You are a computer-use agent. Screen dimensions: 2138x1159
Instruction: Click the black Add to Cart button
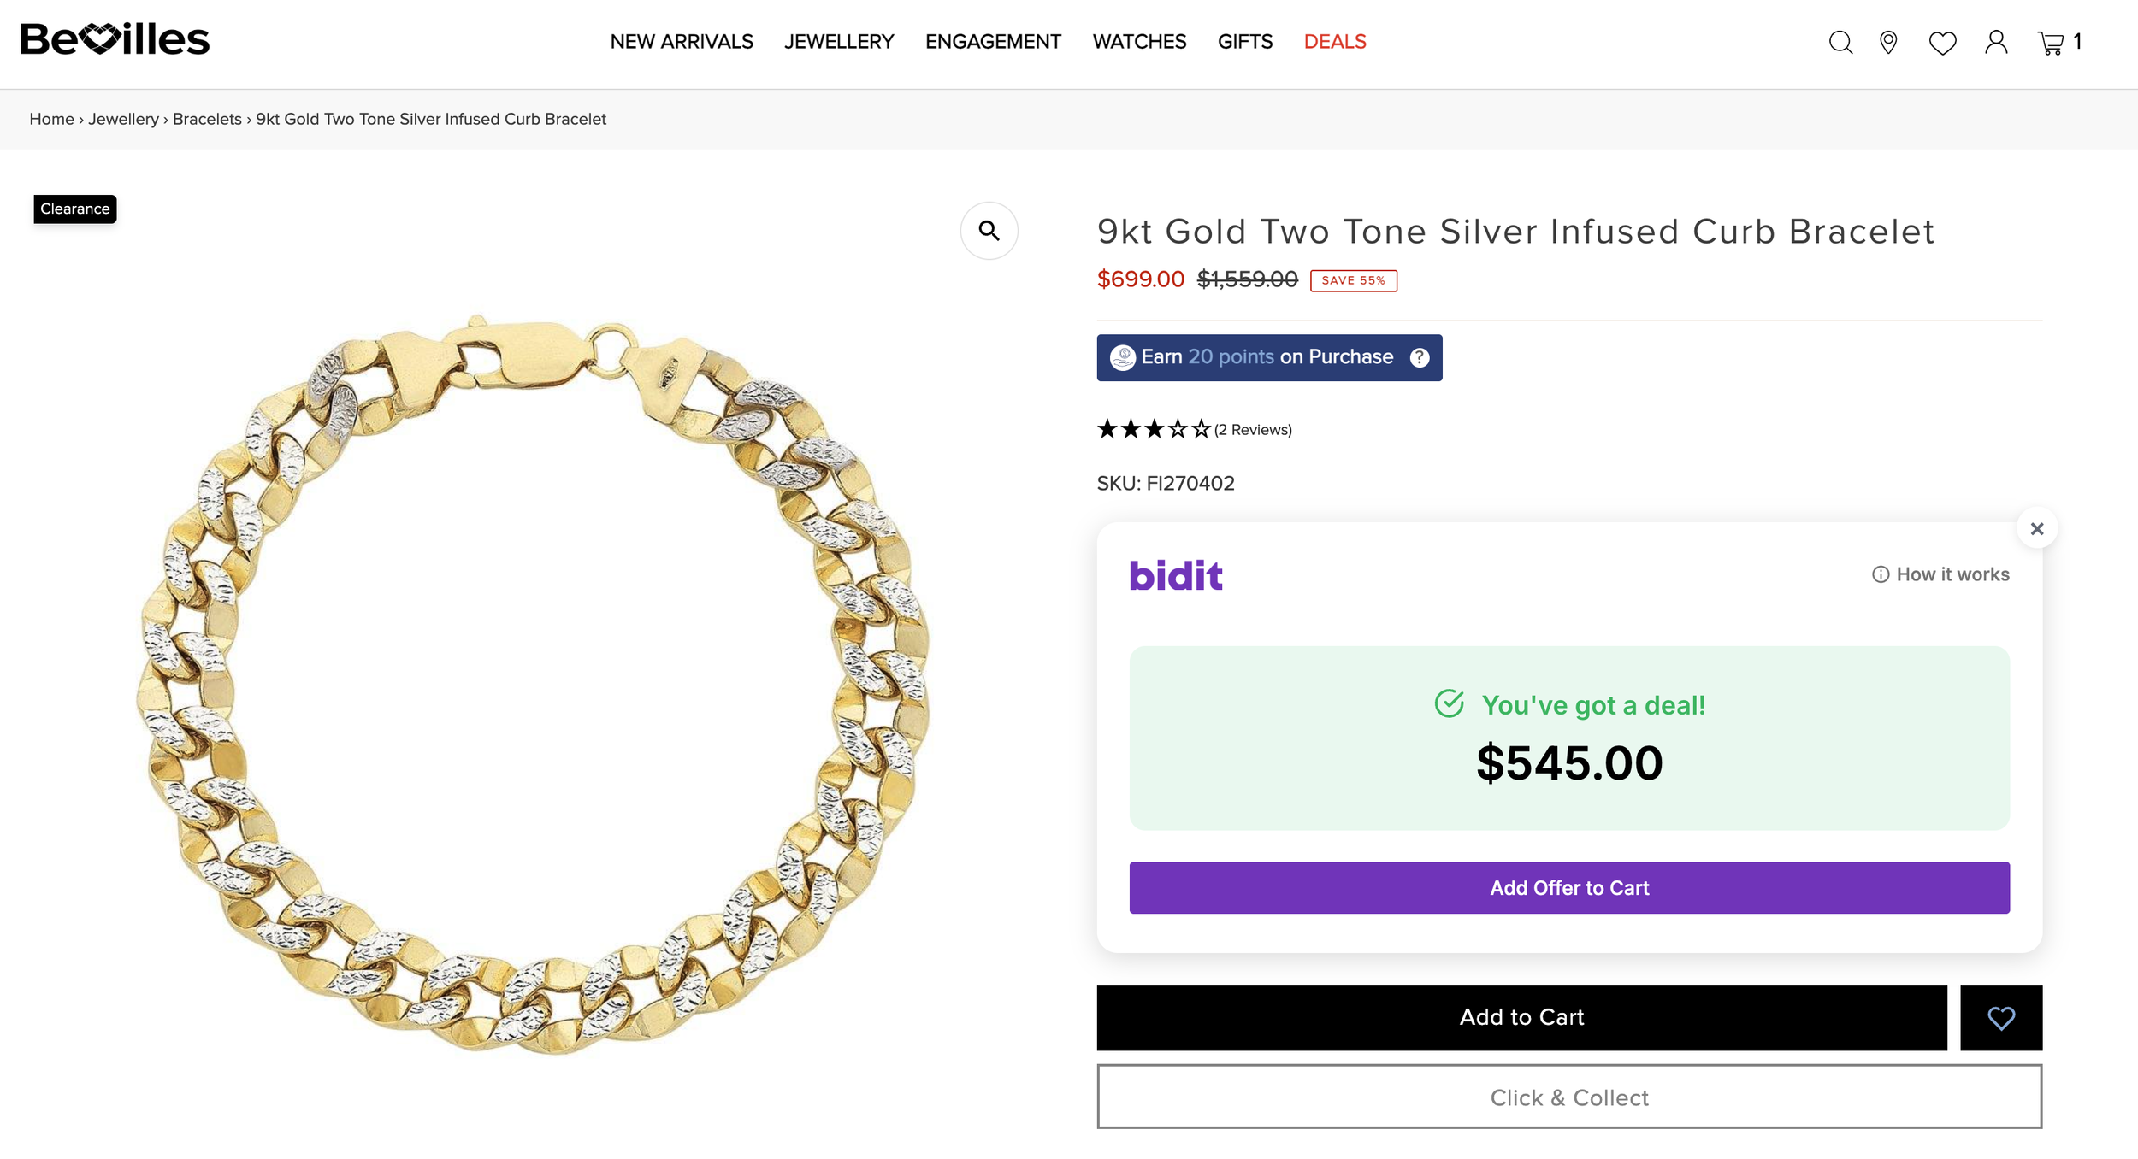pyautogui.click(x=1521, y=1017)
